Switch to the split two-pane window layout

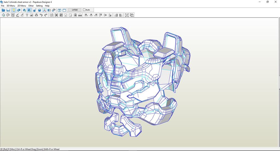click(x=59, y=10)
